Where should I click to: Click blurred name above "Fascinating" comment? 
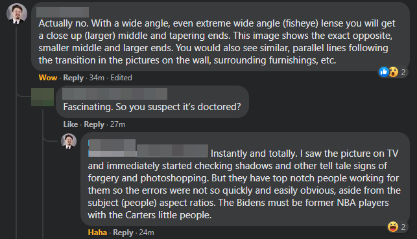tap(115, 94)
